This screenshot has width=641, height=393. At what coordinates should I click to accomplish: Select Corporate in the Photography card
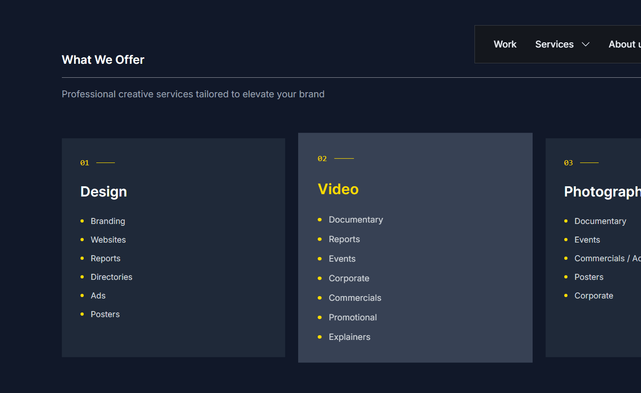pyautogui.click(x=594, y=296)
